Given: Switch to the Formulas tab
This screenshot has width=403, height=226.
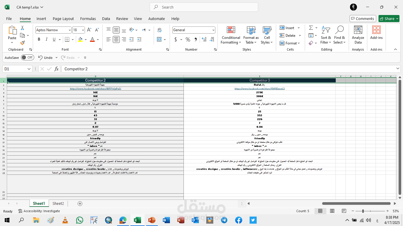Looking at the screenshot, I should [88, 19].
